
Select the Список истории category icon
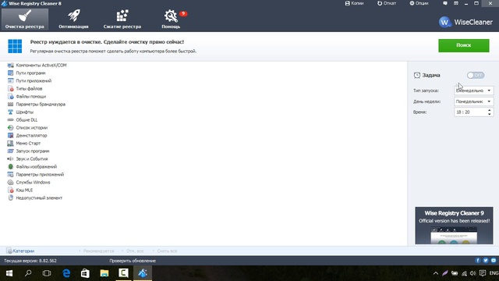coord(10,127)
